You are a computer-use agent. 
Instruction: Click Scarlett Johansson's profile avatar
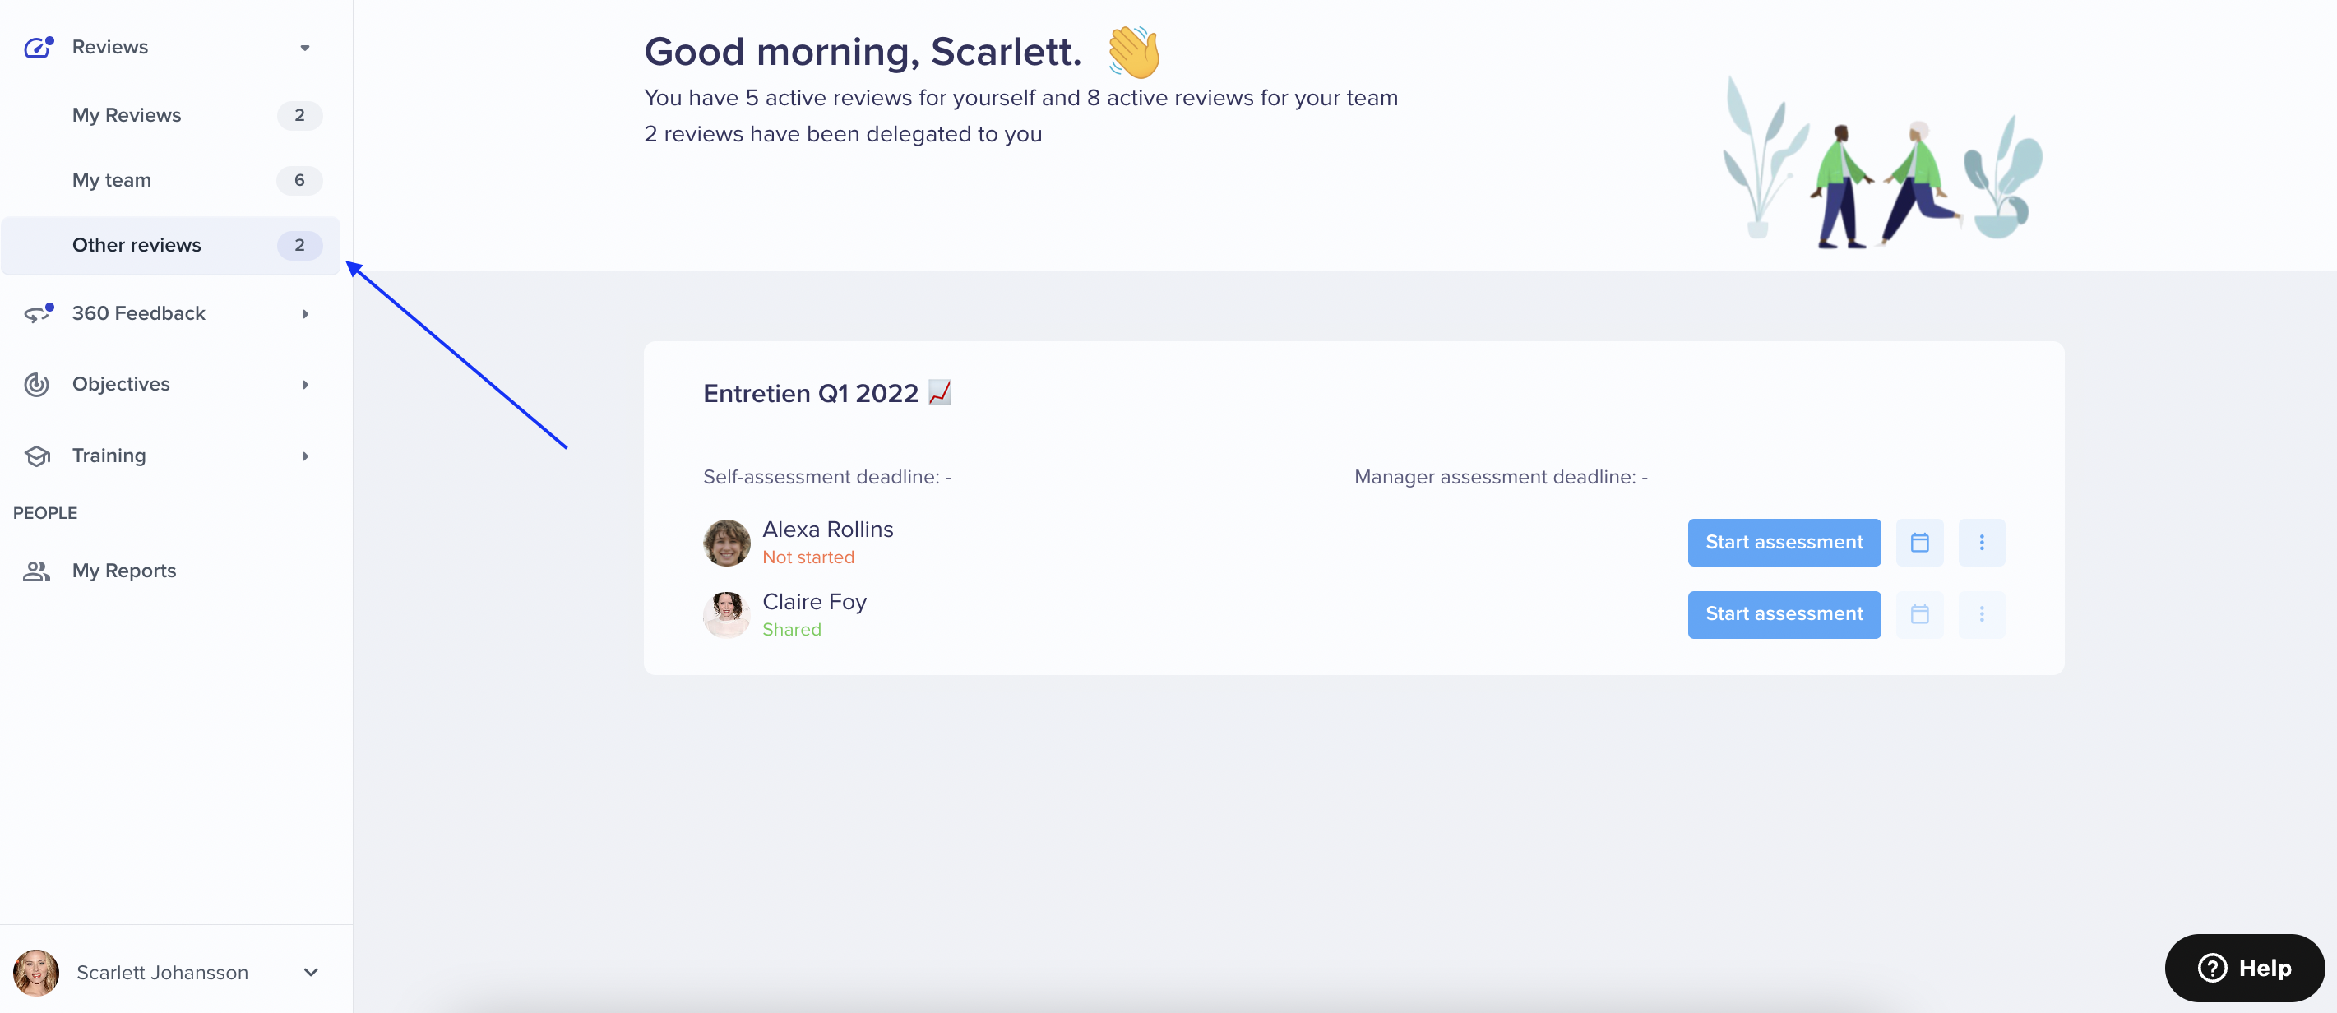(x=36, y=972)
